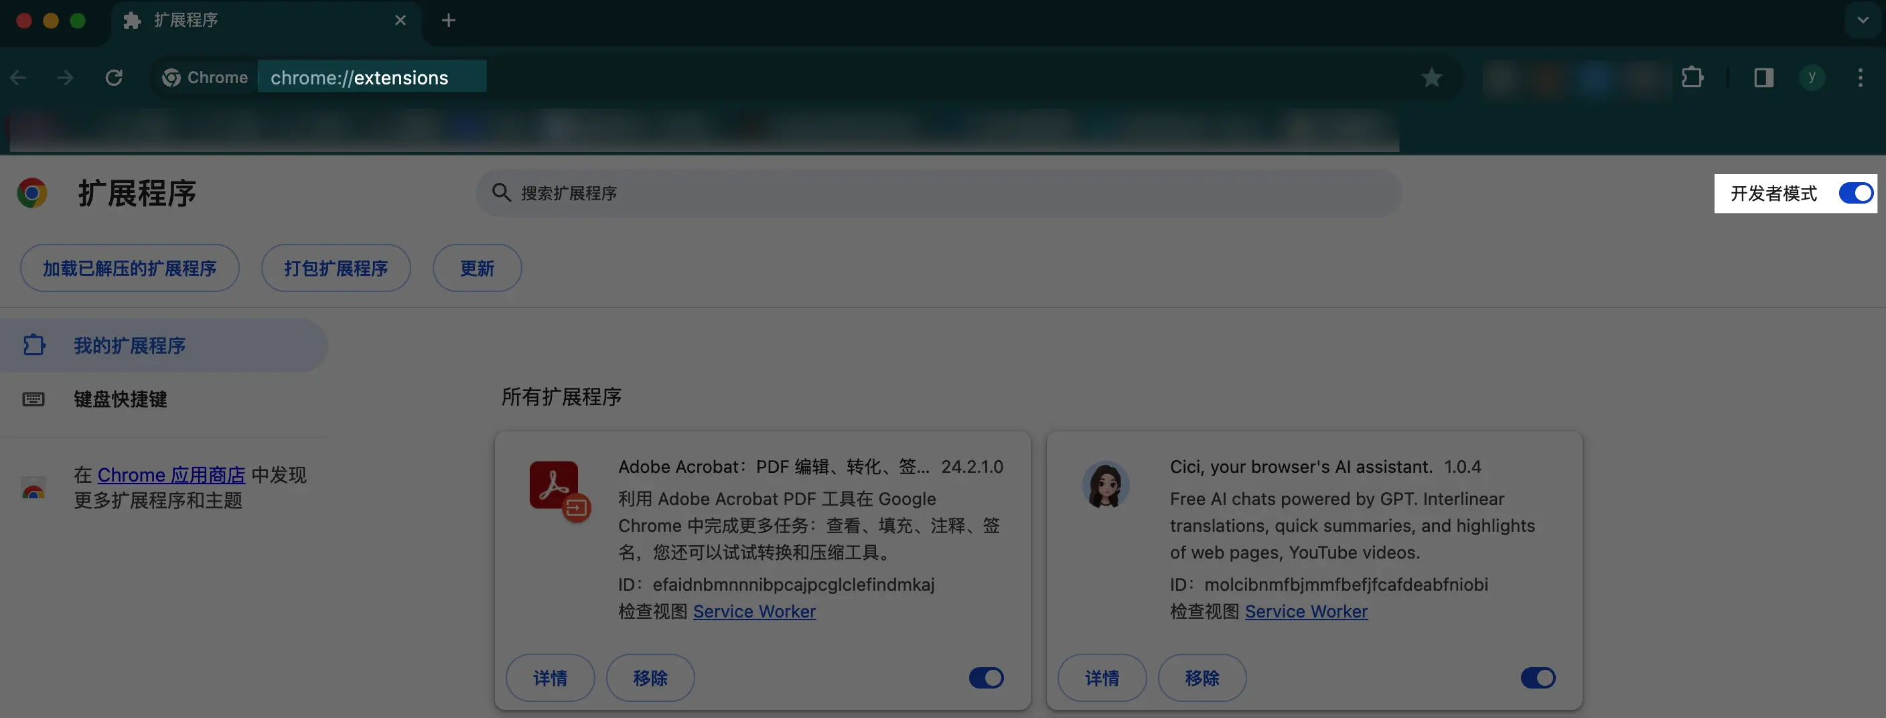Click the 所有扩展程序 heading text
The image size is (1886, 718).
click(561, 397)
